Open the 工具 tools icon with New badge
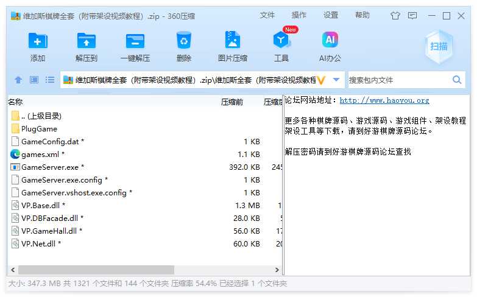Viewport: 477px width, 297px height. tap(281, 40)
